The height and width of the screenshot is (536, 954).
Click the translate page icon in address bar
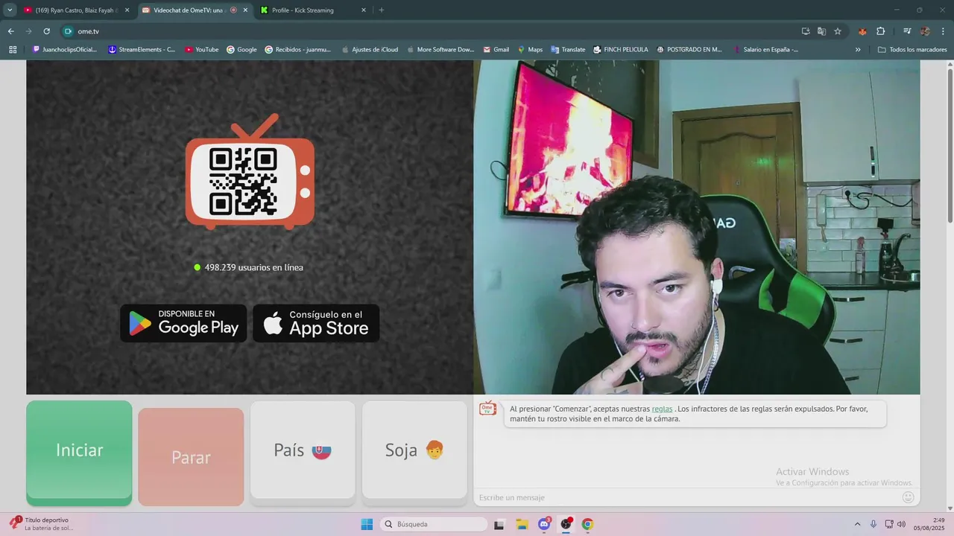(821, 31)
